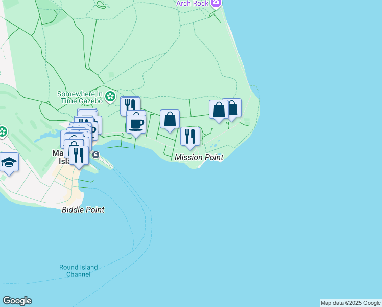Click the green park pin at left edge
This screenshot has height=307, width=382.
3,131
